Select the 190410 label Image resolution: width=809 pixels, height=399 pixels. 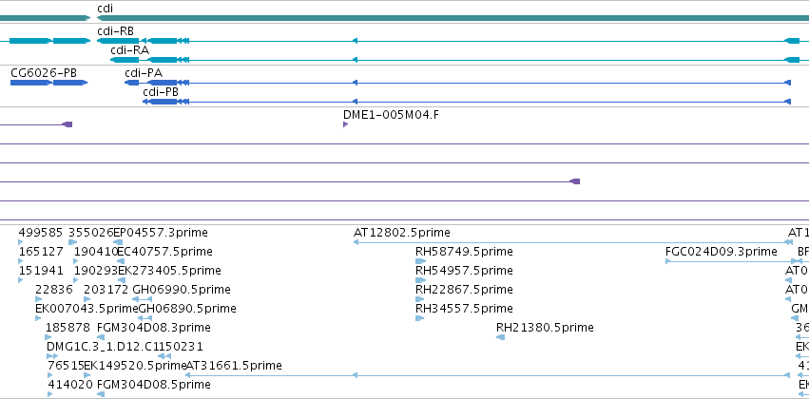(x=95, y=252)
